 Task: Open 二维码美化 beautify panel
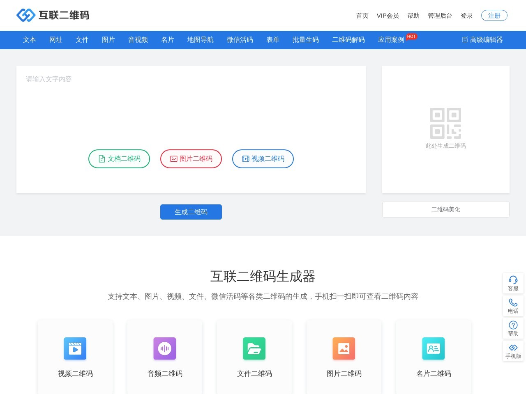(x=445, y=209)
